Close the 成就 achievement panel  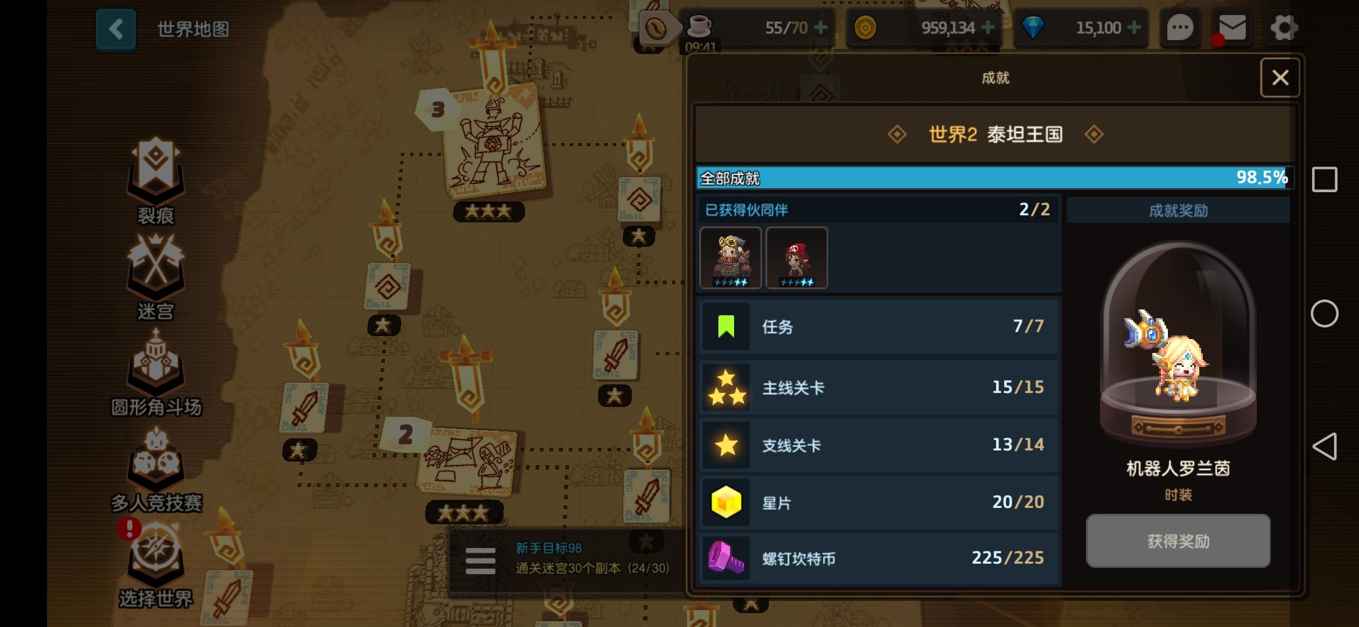tap(1280, 77)
